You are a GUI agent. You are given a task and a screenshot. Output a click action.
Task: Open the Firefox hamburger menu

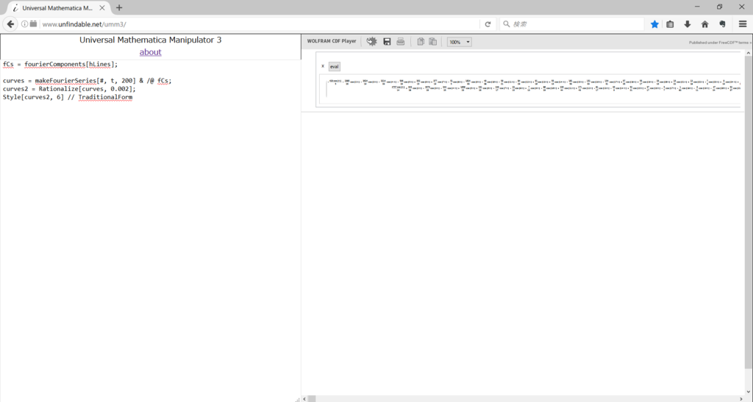click(x=743, y=24)
